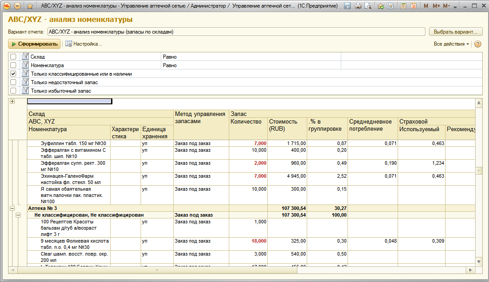Click the 4 945,00 cost value
Viewport: 489px width, 282px height.
(x=296, y=176)
